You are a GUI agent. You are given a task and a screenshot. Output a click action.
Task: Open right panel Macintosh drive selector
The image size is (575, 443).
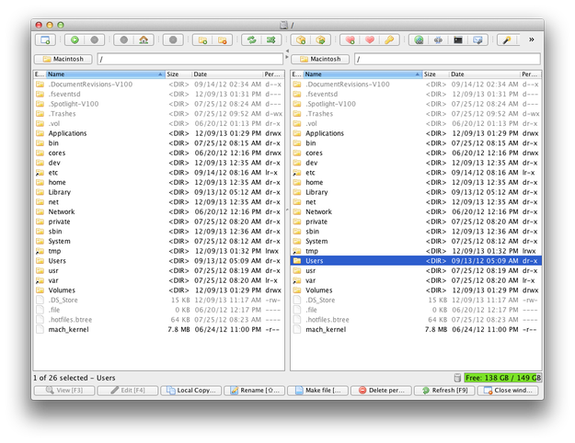(320, 59)
